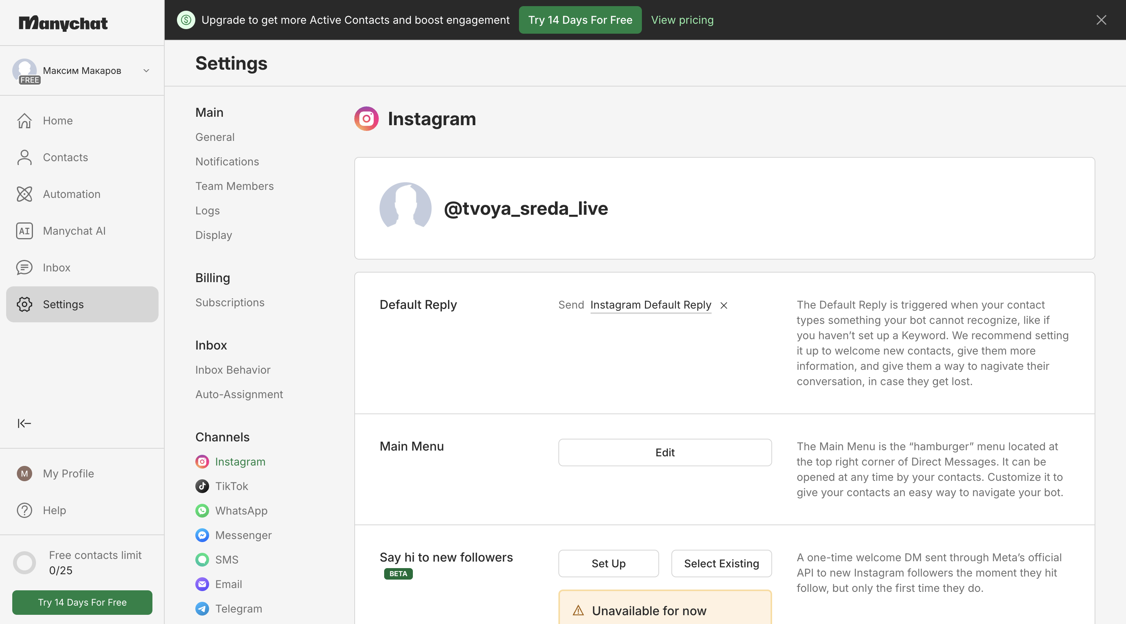Open General settings

[x=214, y=137]
